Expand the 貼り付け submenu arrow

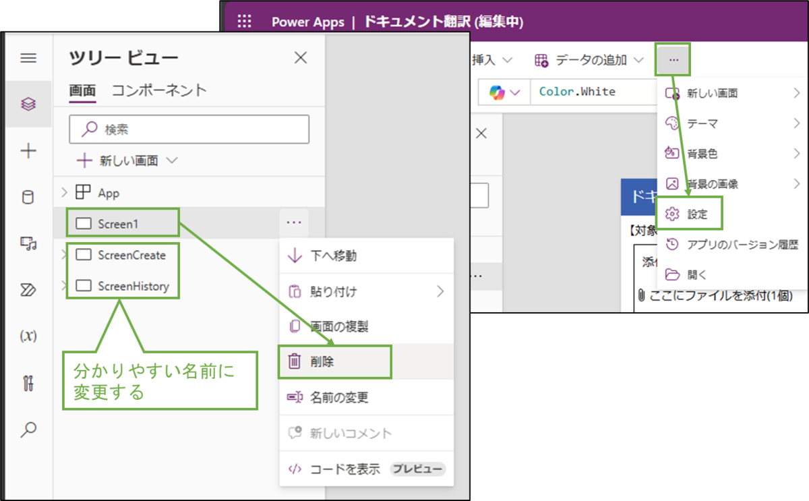click(x=440, y=291)
